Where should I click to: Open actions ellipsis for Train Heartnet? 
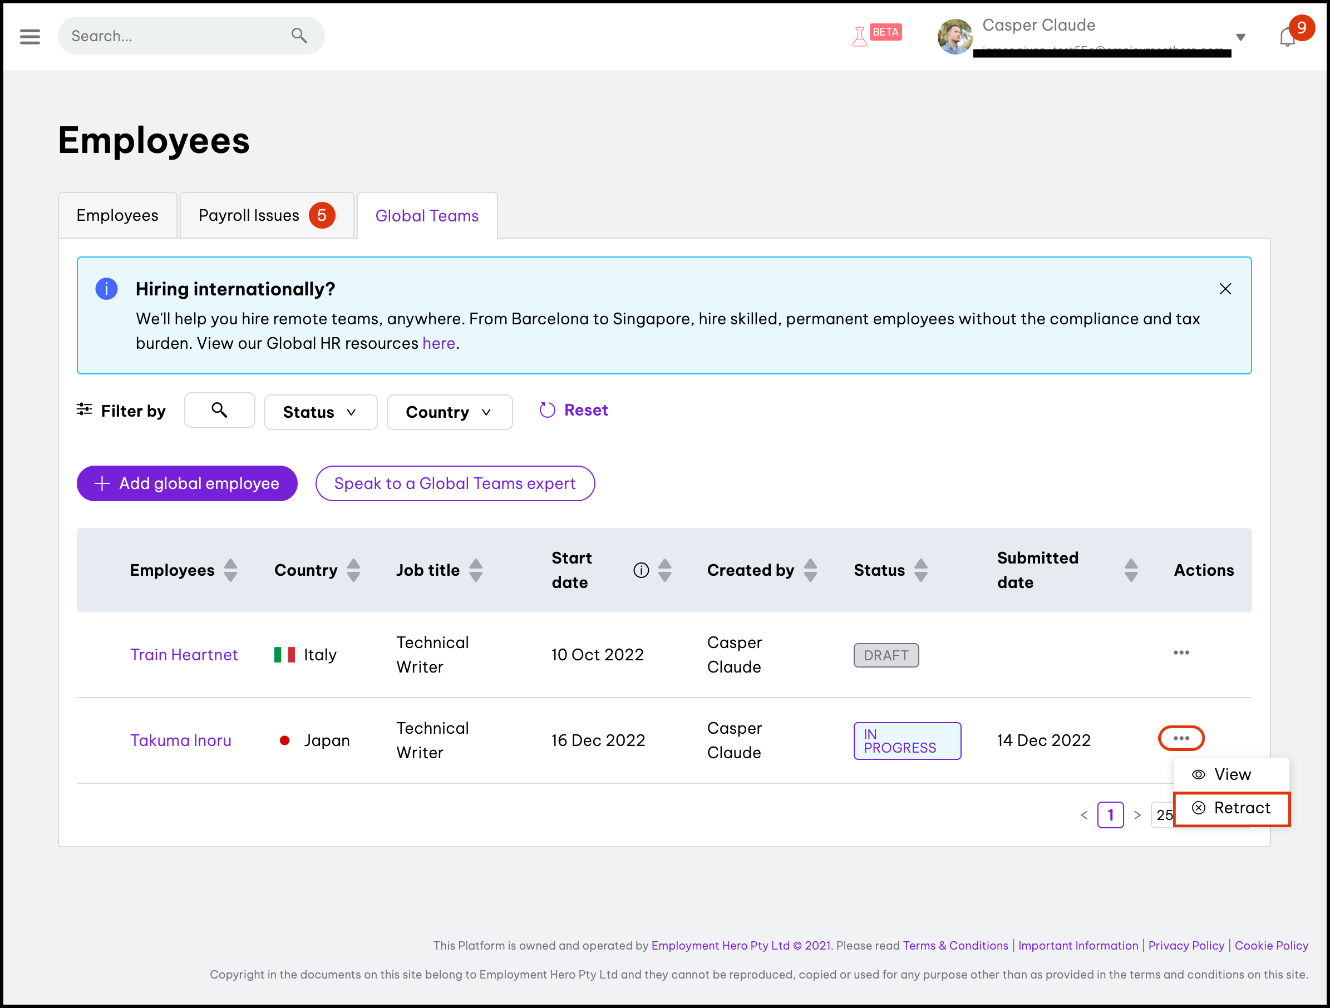tap(1181, 653)
